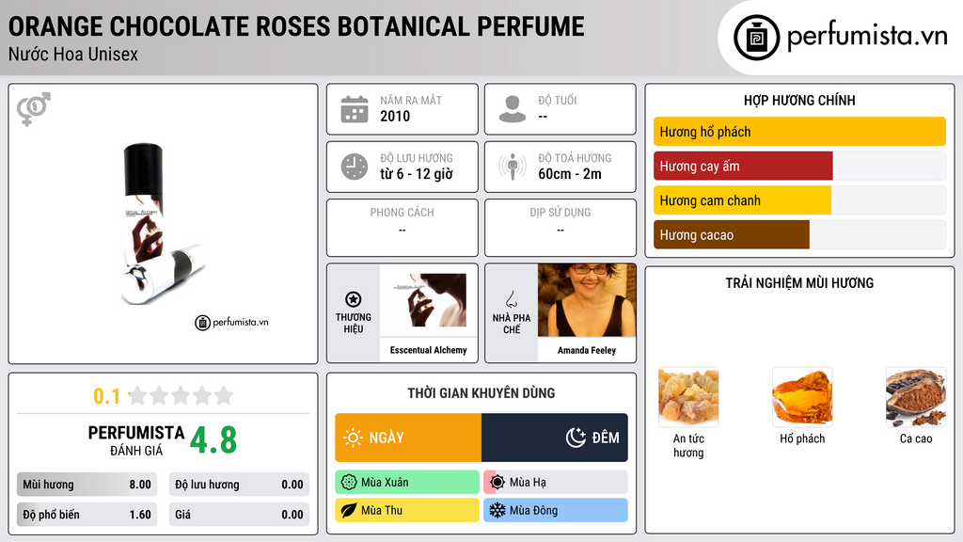The height and width of the screenshot is (542, 963).
Task: Click the unisex gender symbol icon
Action: (x=34, y=109)
